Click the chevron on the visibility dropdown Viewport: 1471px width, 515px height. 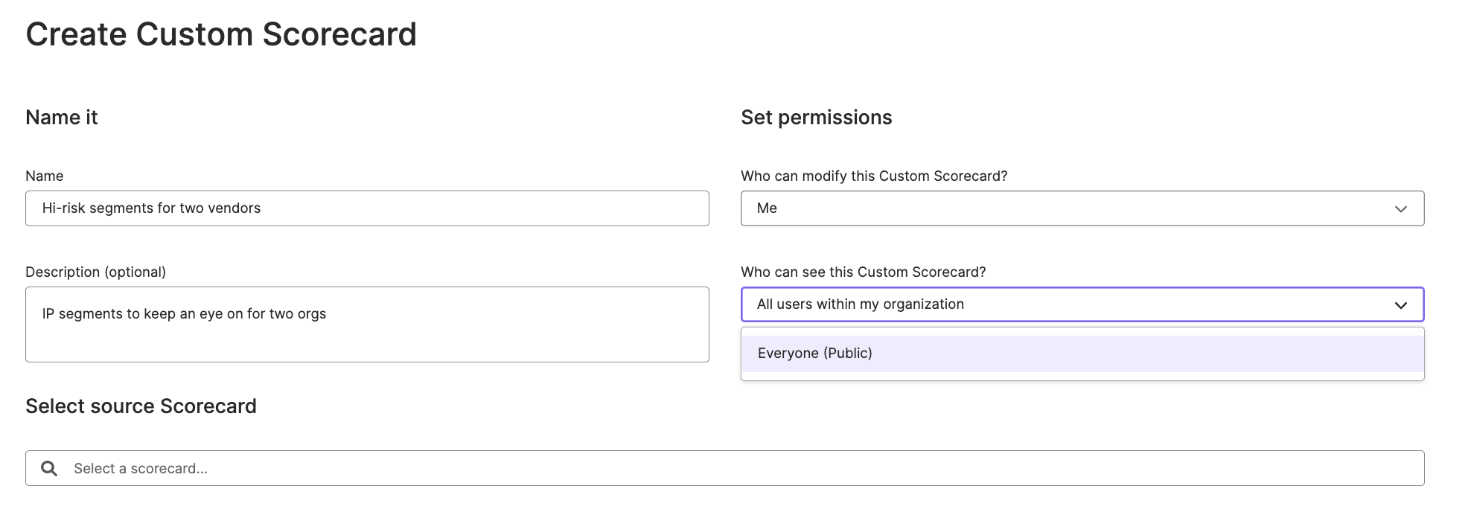pyautogui.click(x=1403, y=304)
